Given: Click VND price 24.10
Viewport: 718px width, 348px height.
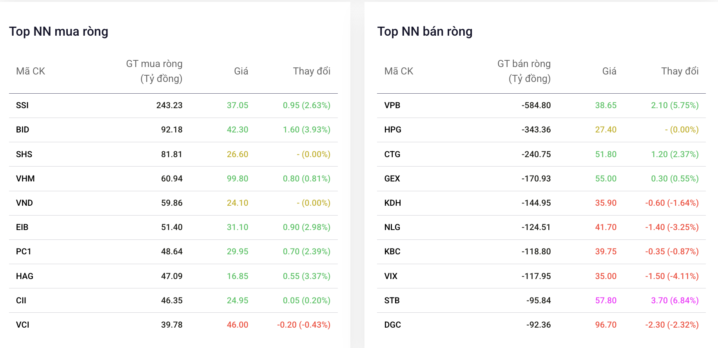Looking at the screenshot, I should (238, 203).
